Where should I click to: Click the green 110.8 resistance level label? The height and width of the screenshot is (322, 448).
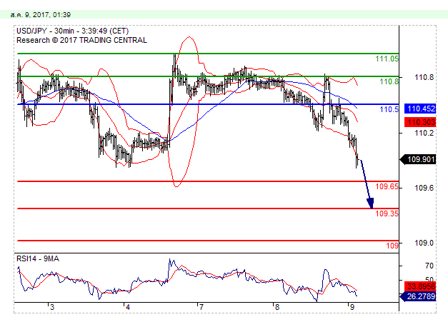click(389, 81)
